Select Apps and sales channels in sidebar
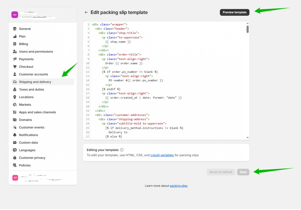Image resolution: width=301 pixels, height=210 pixels. pyautogui.click(x=37, y=112)
